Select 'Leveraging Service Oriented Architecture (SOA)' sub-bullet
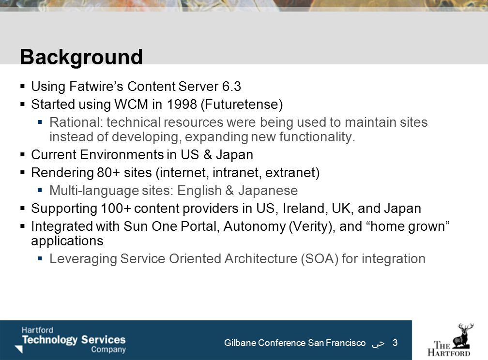 pos(237,259)
